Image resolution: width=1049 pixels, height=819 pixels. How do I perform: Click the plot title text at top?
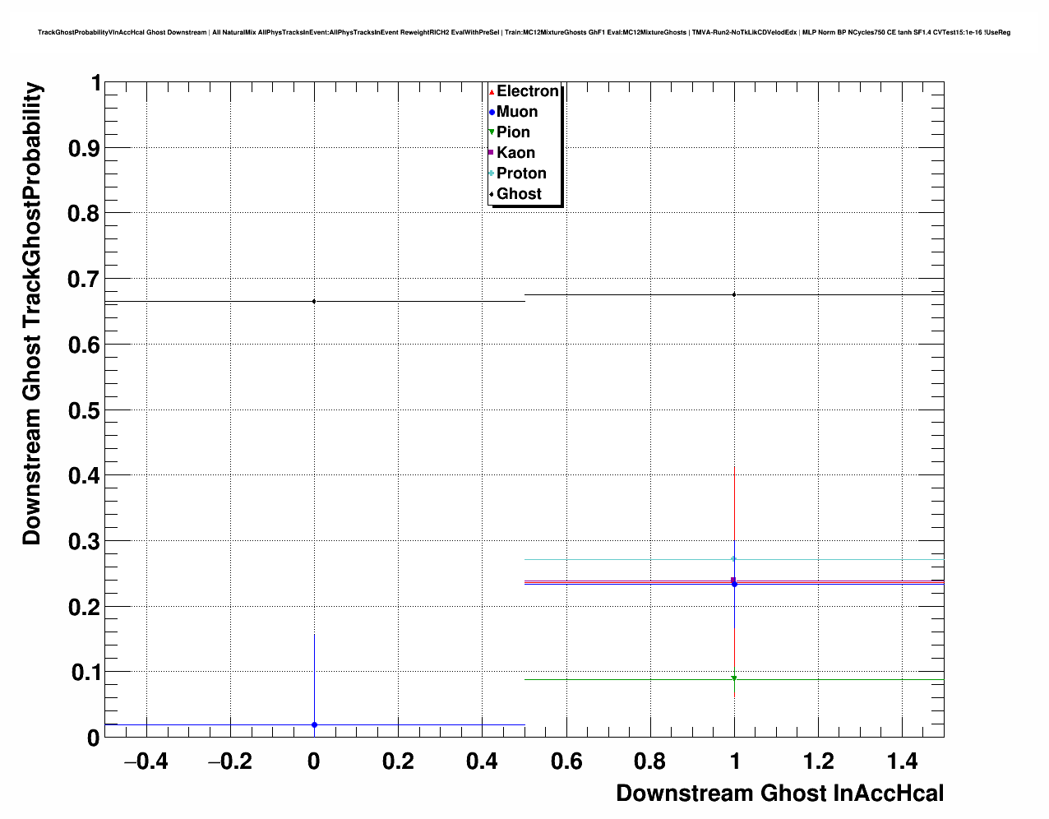(x=524, y=32)
